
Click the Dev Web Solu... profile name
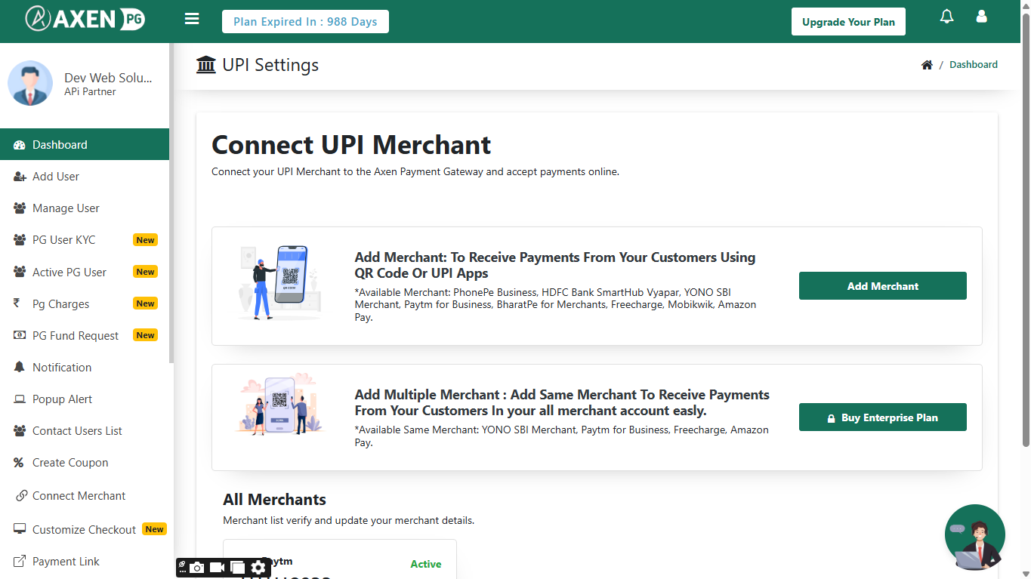coord(108,78)
